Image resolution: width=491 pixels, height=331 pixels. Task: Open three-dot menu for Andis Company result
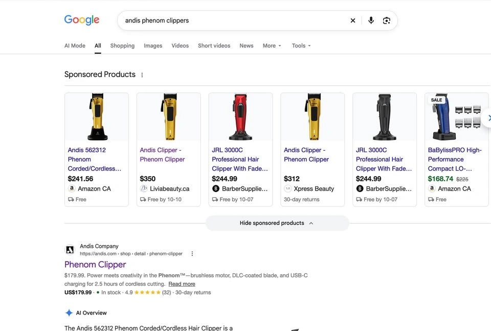pyautogui.click(x=192, y=254)
